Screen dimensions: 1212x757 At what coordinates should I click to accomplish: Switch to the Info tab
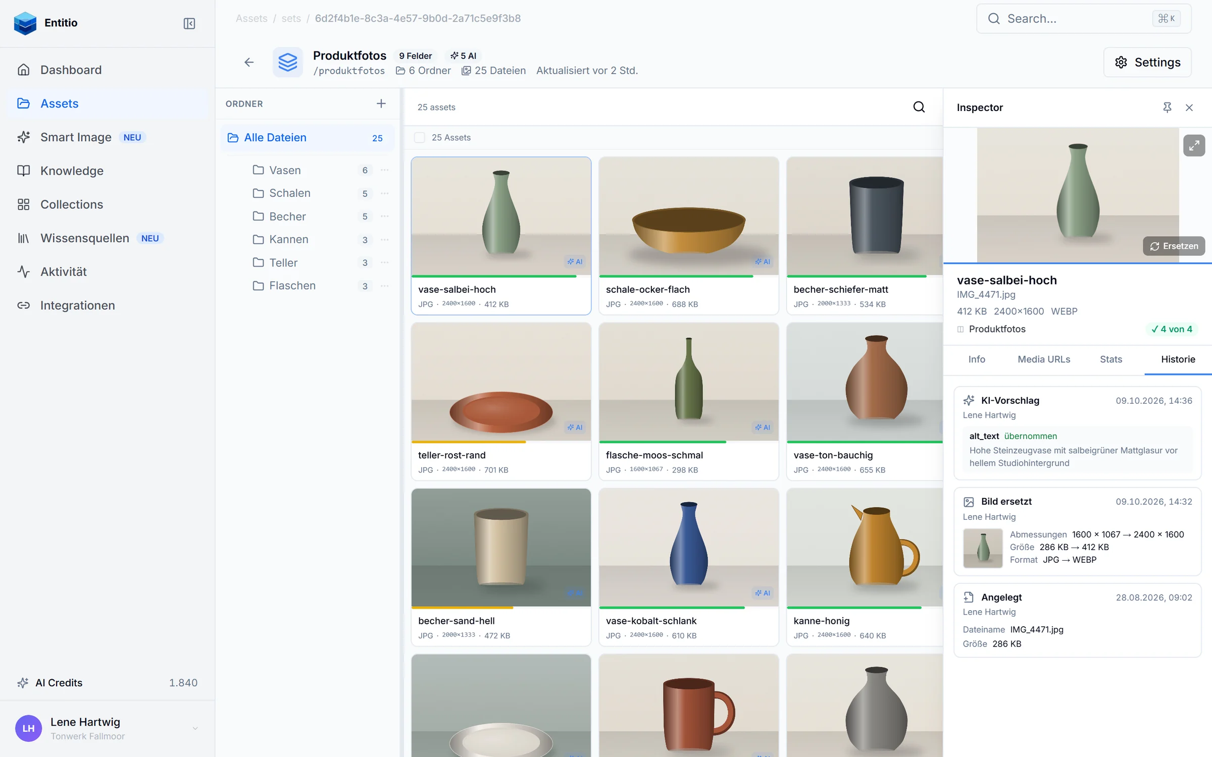click(977, 359)
